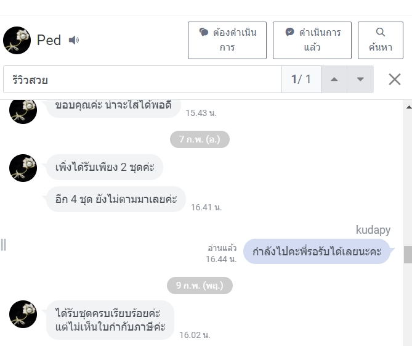Open the ค้นหา search button
412x346 pixels.
coord(380,40)
